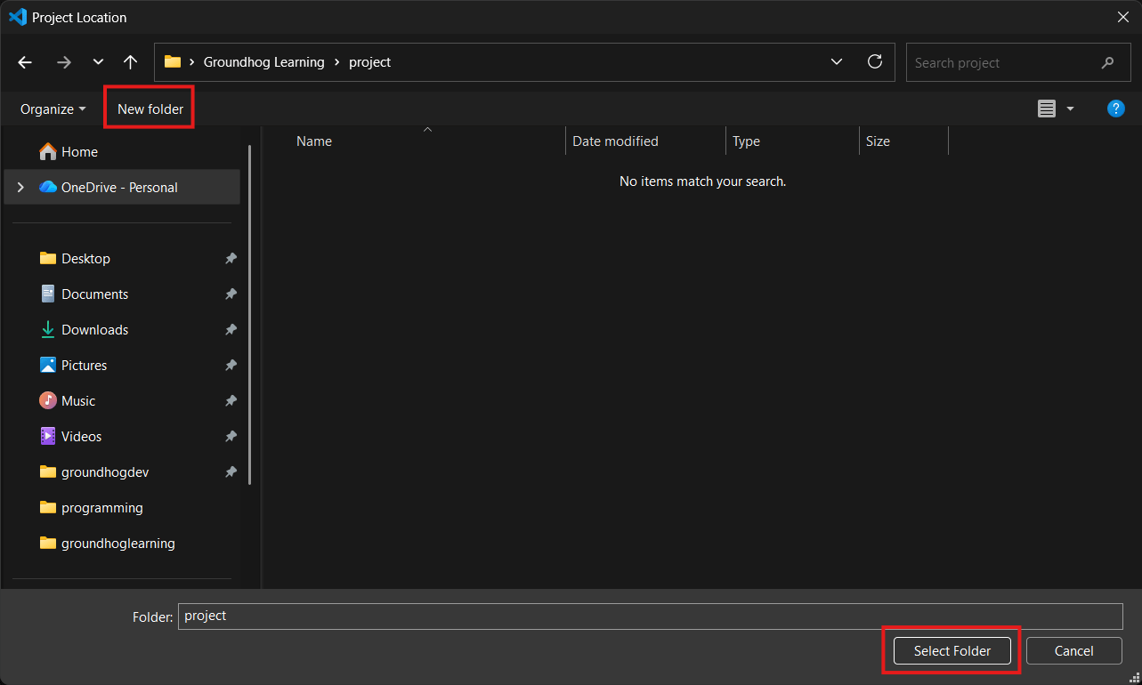Expand the OneDrive - Personal node
Screen dimensions: 1142x685
coord(20,188)
